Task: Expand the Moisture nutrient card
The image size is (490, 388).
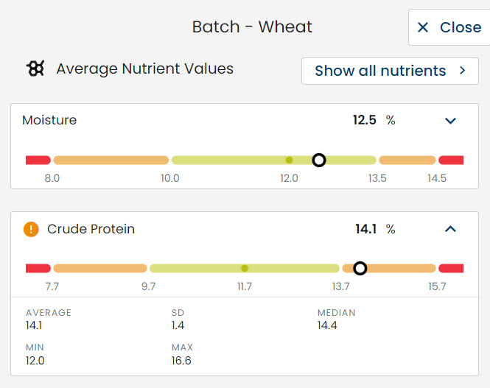Action: pos(451,121)
